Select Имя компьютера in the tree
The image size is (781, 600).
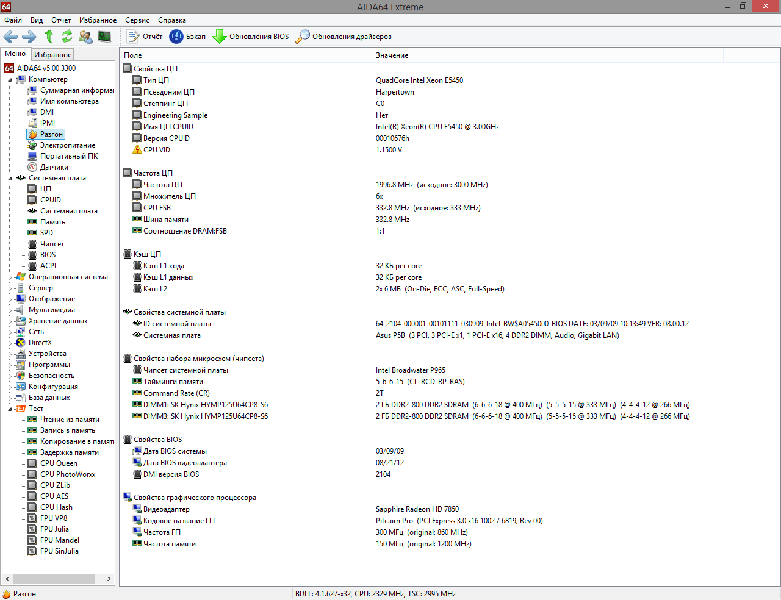[70, 101]
